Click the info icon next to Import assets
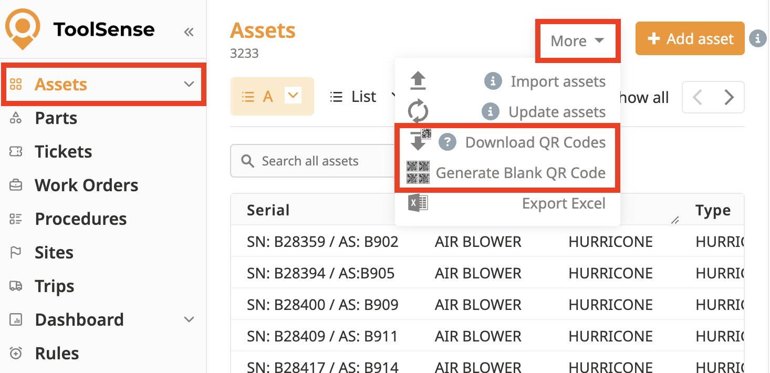The width and height of the screenshot is (770, 373). tap(493, 81)
